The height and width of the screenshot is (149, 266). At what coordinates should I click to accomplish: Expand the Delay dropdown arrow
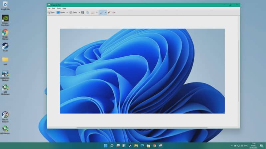(79, 13)
